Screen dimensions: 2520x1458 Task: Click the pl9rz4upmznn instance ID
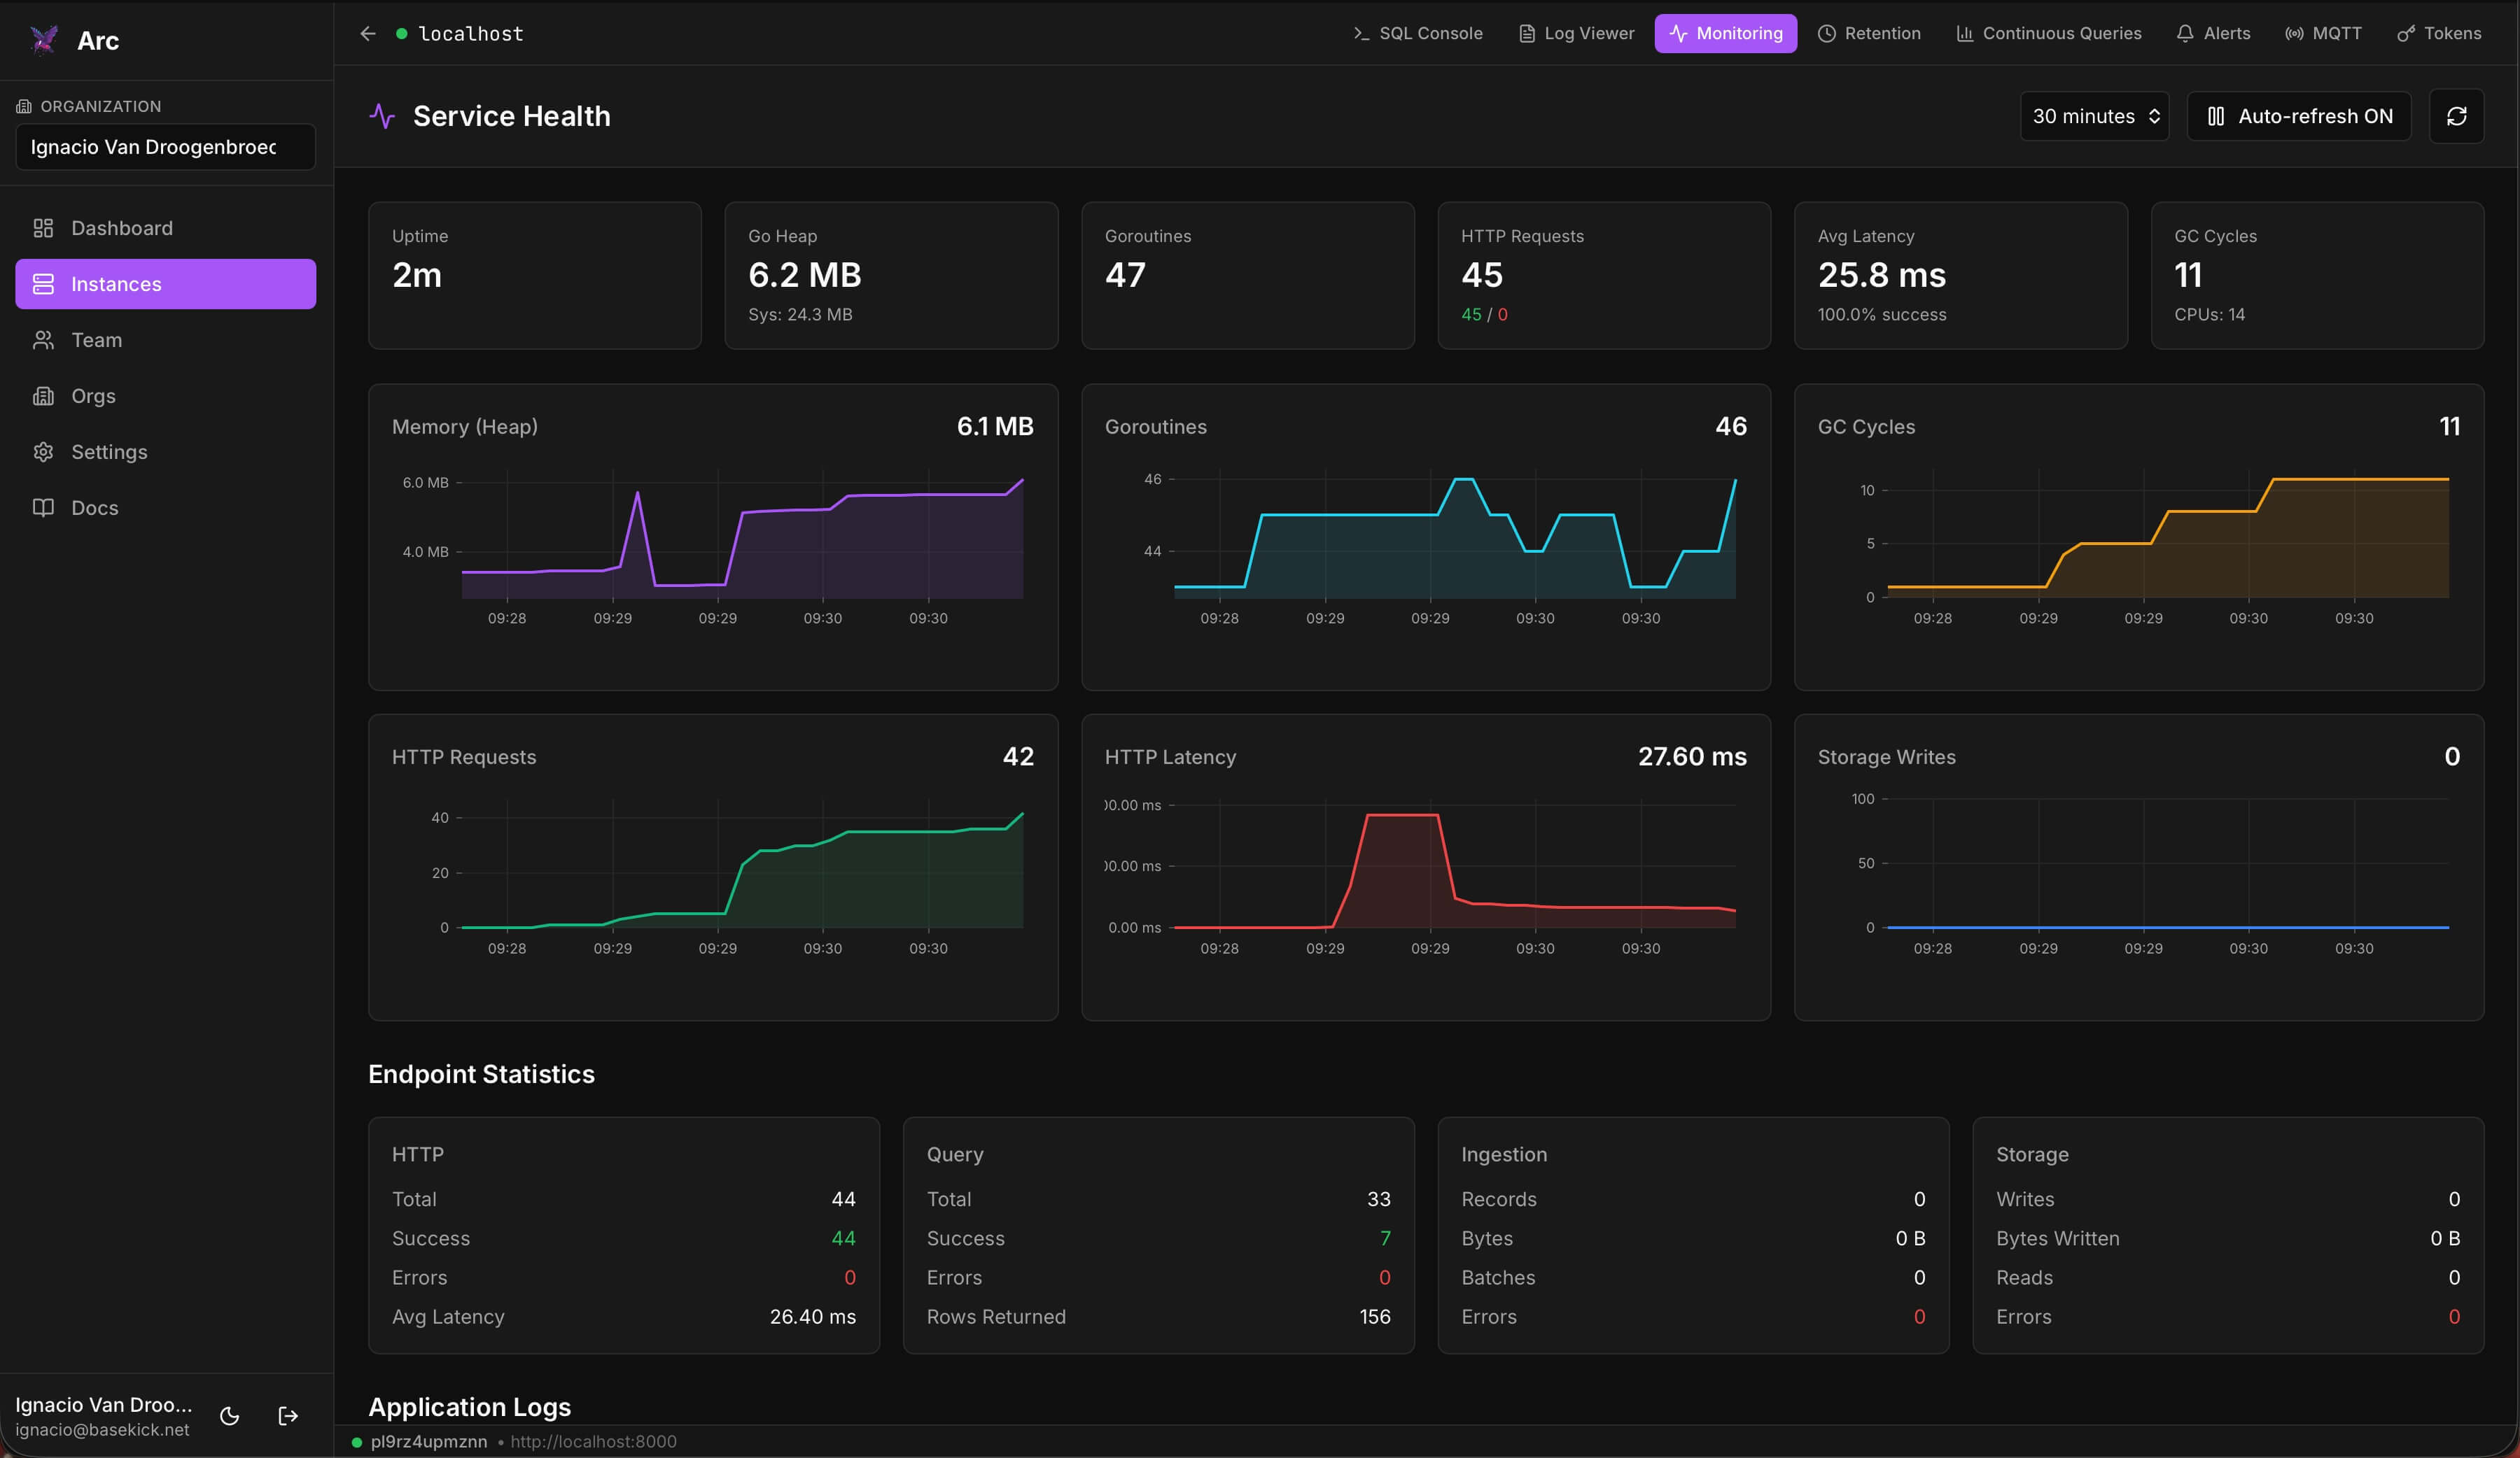[x=429, y=1441]
